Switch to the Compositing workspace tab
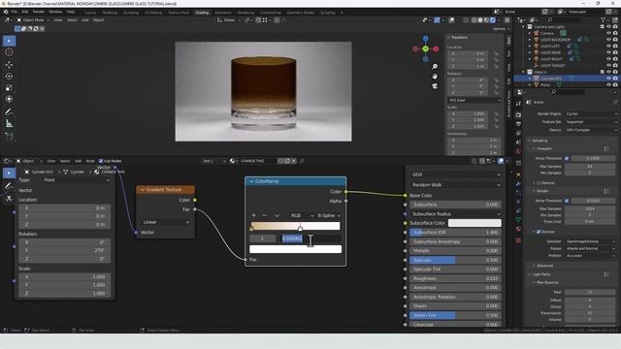 270,13
